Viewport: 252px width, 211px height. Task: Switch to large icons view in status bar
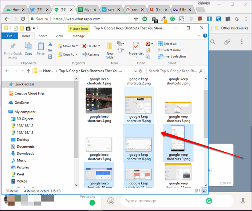[204, 190]
